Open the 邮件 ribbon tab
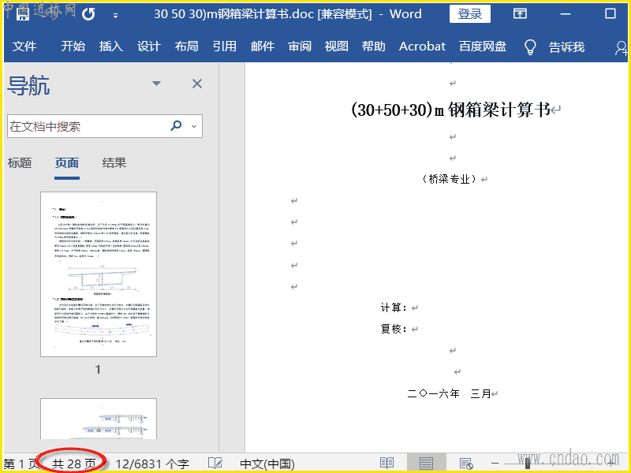The image size is (631, 473). pyautogui.click(x=263, y=47)
